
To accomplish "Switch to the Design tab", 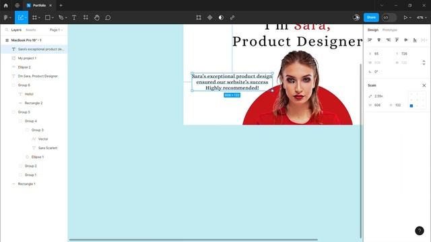I will pyautogui.click(x=373, y=30).
